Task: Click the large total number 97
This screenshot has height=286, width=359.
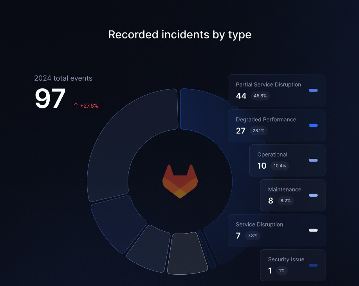Action: (x=50, y=99)
